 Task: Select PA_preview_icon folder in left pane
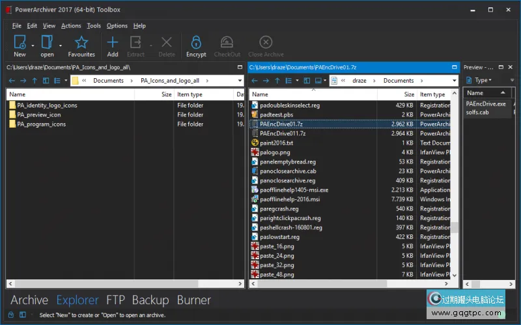pos(39,115)
